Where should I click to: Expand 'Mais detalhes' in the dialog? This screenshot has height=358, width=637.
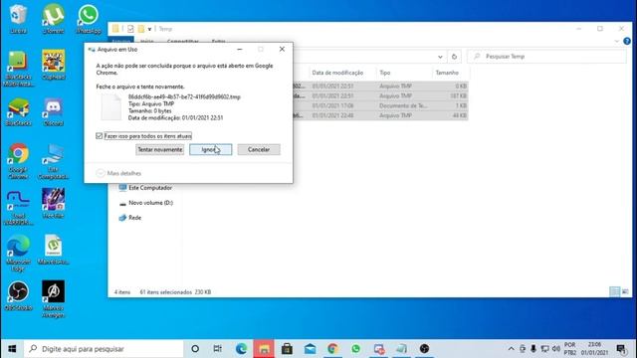pos(118,173)
